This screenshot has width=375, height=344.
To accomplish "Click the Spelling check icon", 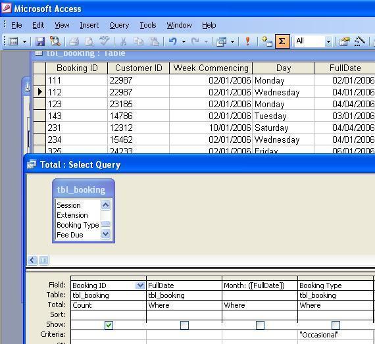I will 104,41.
